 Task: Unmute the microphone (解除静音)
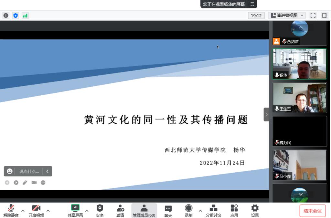coord(11,211)
